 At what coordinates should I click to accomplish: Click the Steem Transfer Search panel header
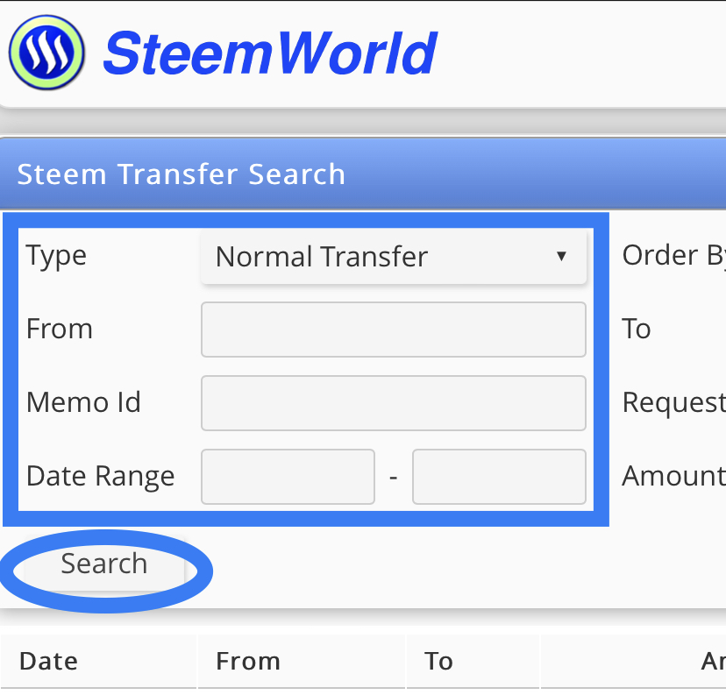coord(181,174)
